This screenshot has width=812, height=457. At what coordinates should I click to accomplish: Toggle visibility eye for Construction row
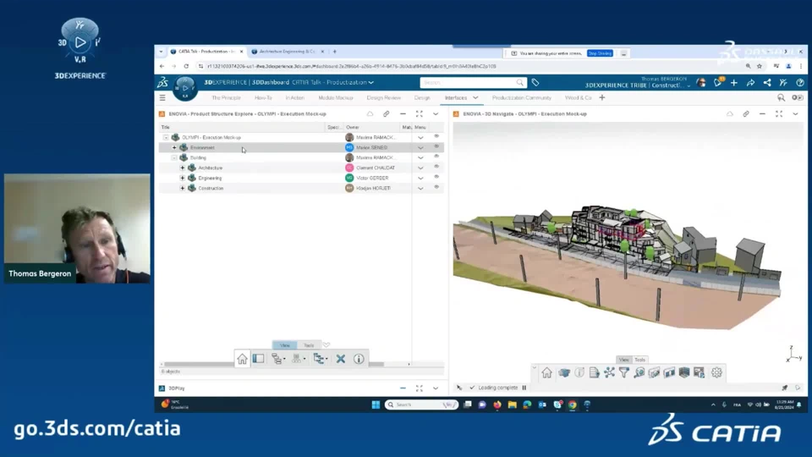(x=436, y=187)
